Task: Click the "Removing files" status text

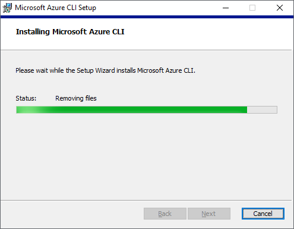Action: (76, 98)
